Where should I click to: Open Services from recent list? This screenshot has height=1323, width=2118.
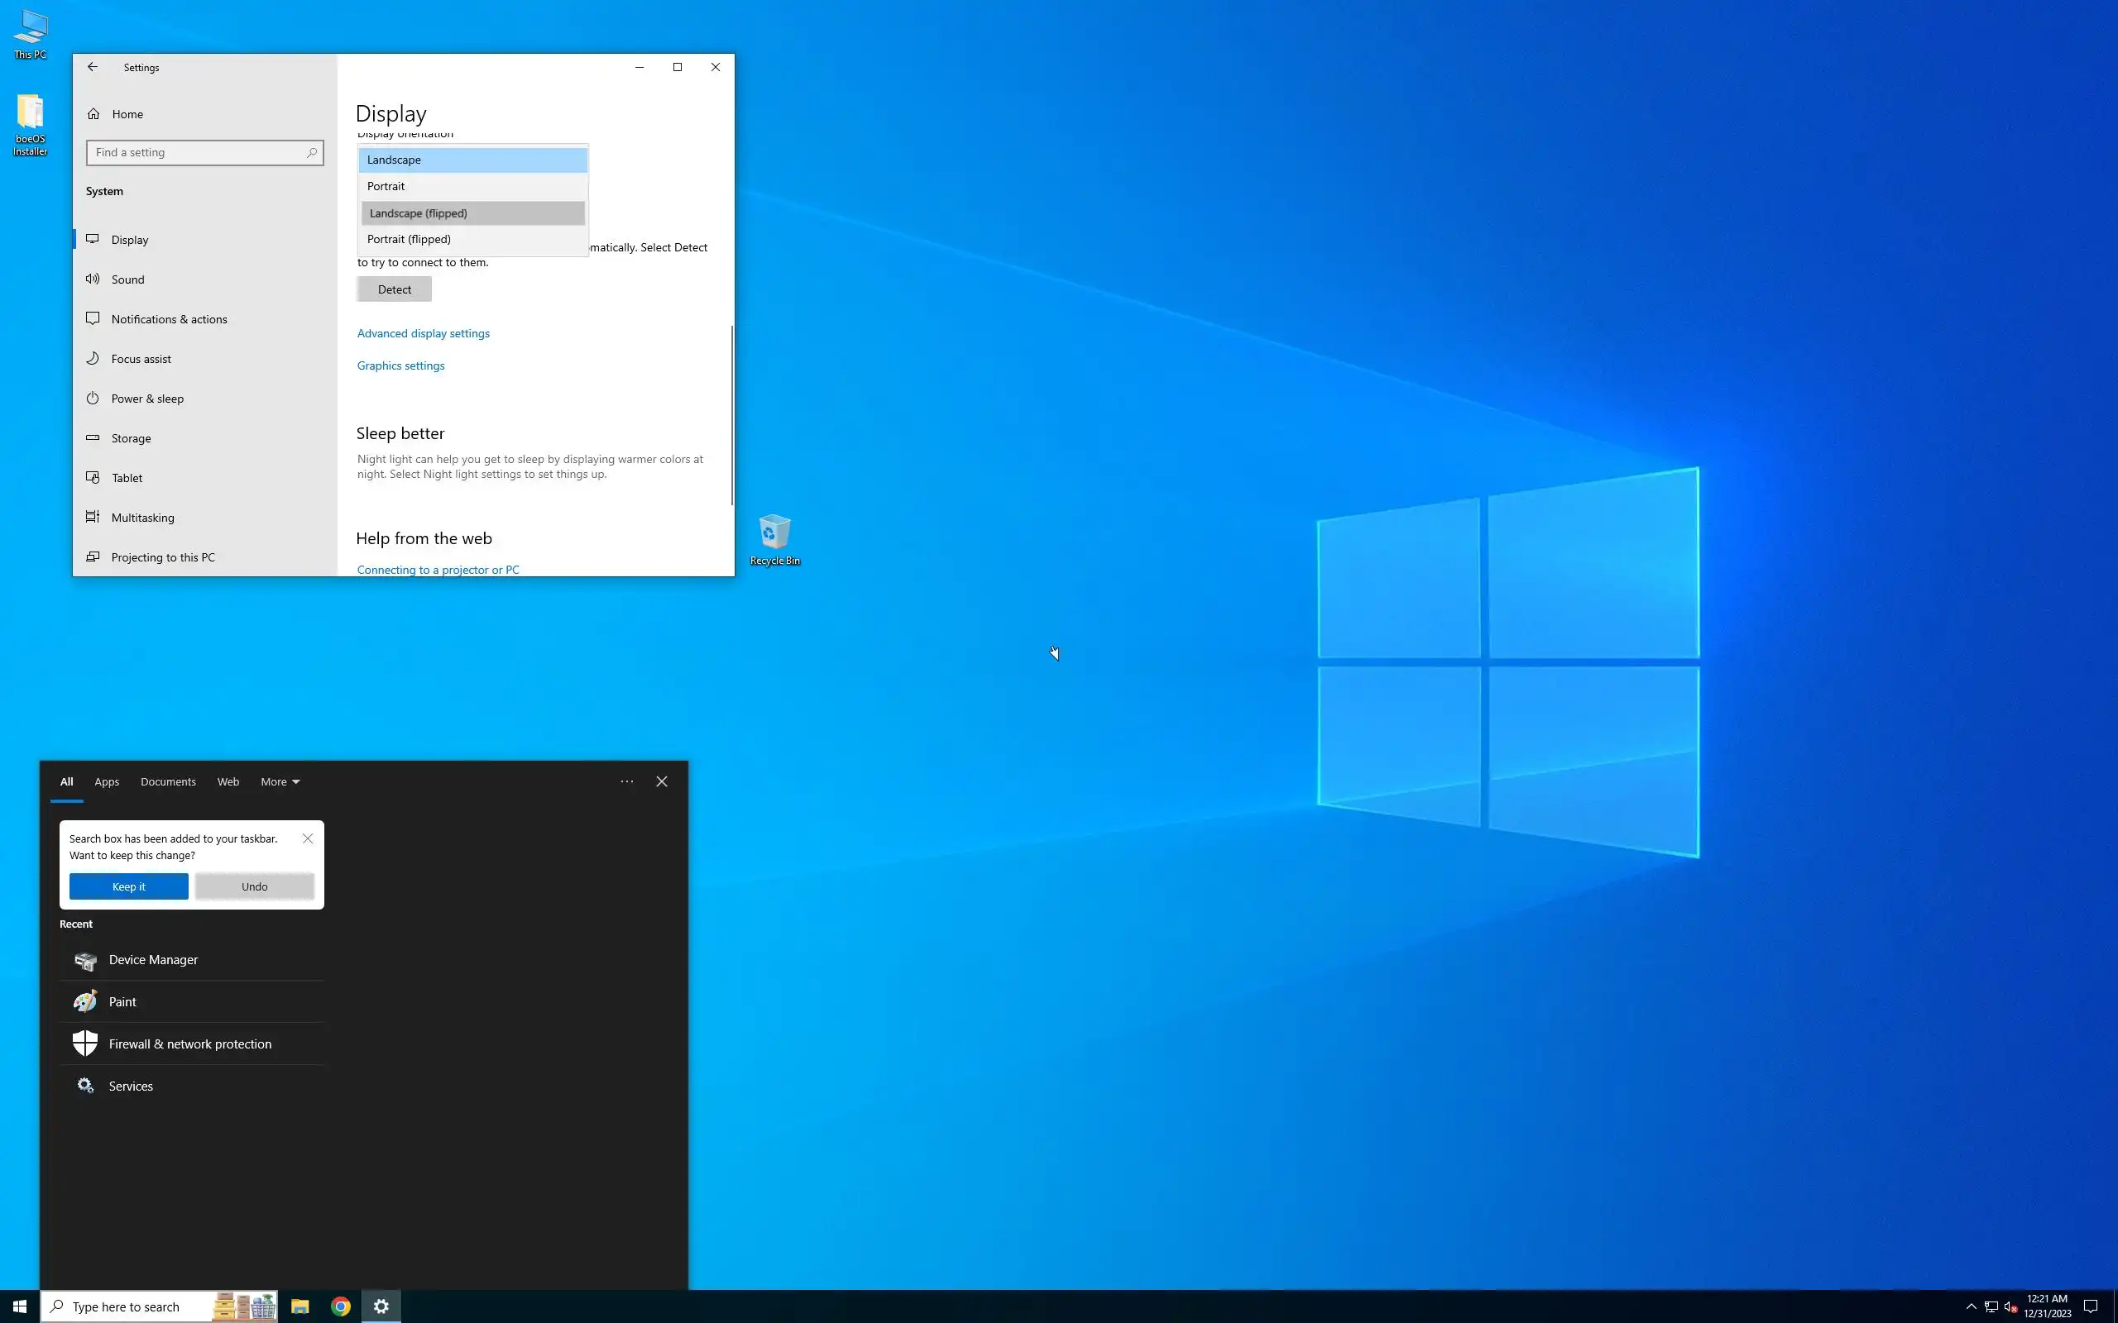(x=132, y=1086)
